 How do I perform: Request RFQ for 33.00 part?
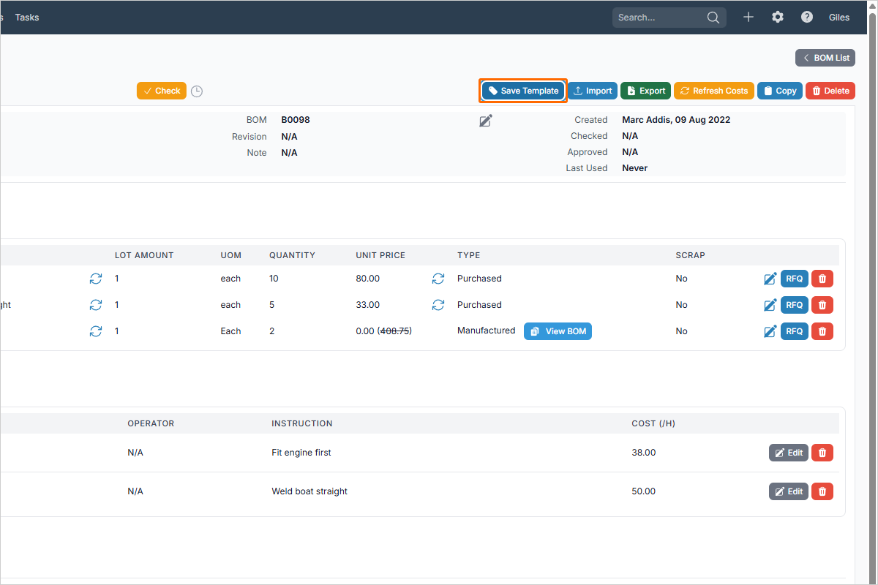point(795,305)
